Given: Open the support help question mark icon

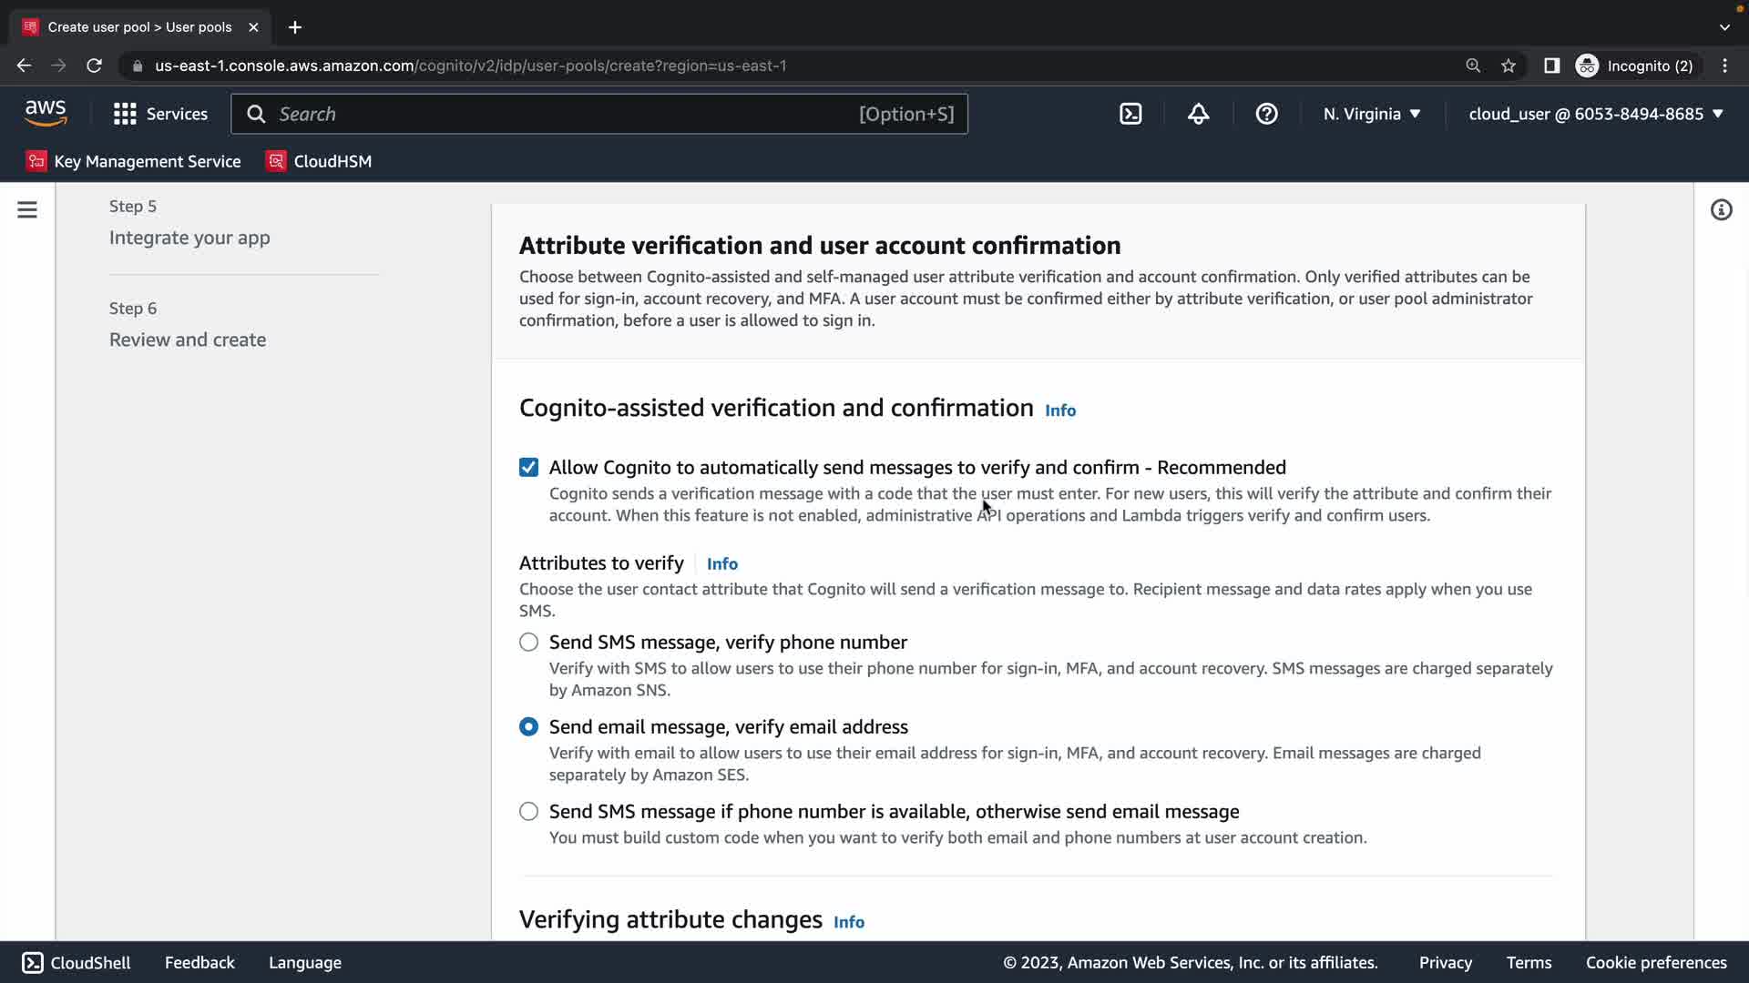Looking at the screenshot, I should (x=1266, y=114).
